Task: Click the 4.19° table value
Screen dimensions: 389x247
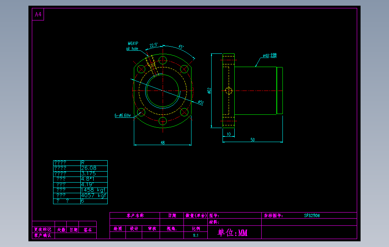Action: click(x=87, y=184)
